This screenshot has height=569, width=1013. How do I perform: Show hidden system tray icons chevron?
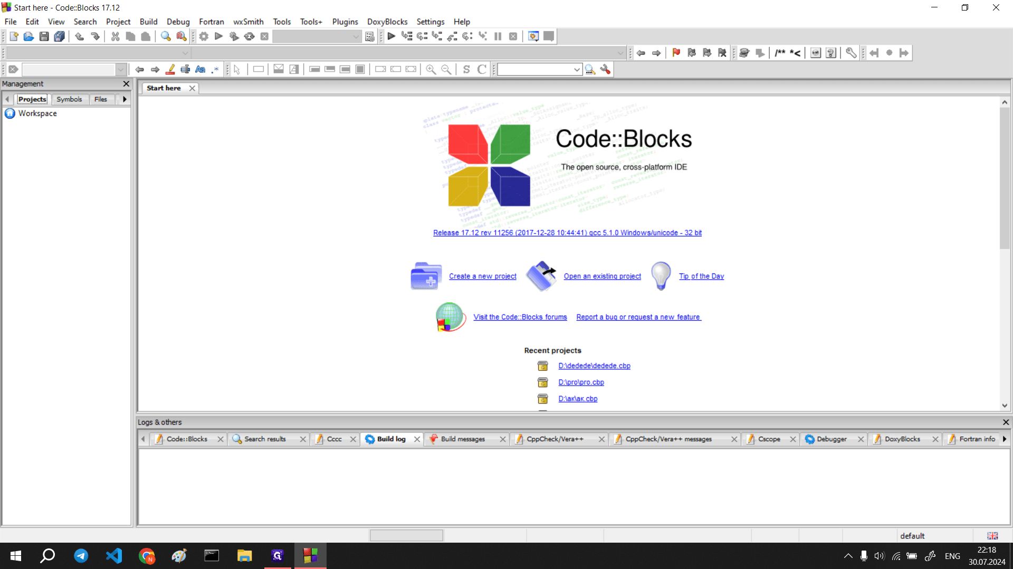(848, 556)
